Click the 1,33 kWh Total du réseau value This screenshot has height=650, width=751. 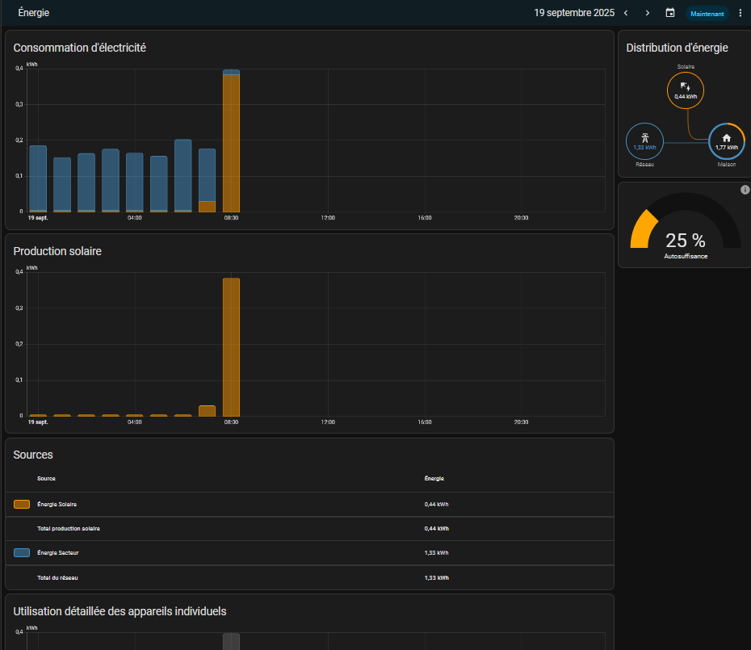[x=436, y=577]
